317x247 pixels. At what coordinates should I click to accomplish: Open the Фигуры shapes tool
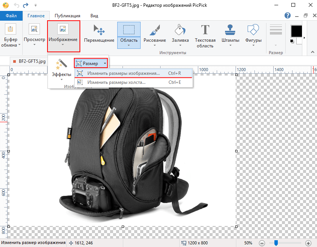[x=254, y=34]
